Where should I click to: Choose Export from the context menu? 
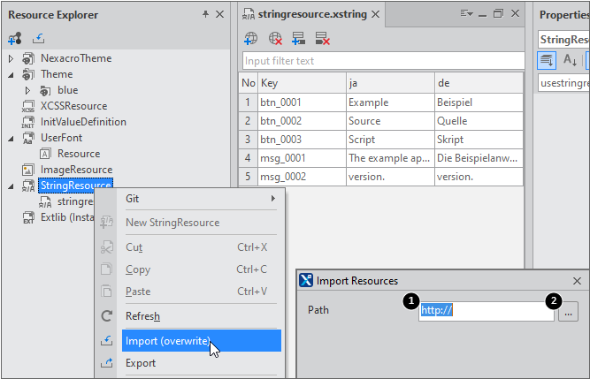[x=141, y=363]
